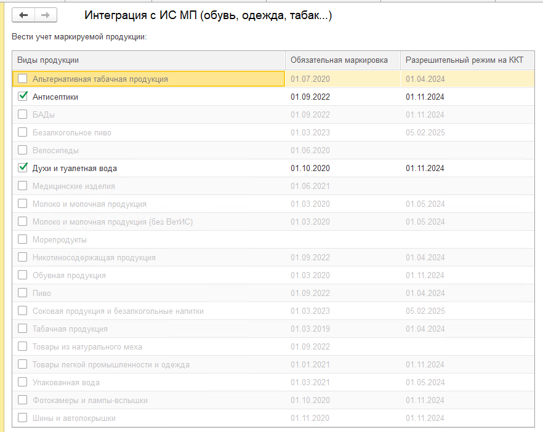Image resolution: width=543 pixels, height=432 pixels.
Task: Enable the Альтернативная табачная продукция checkbox
Action: pos(23,79)
